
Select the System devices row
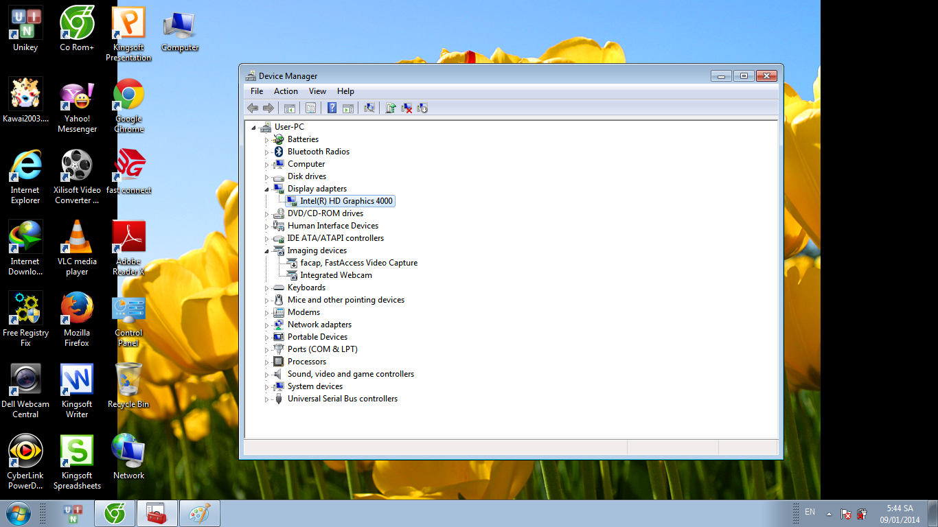[308, 386]
